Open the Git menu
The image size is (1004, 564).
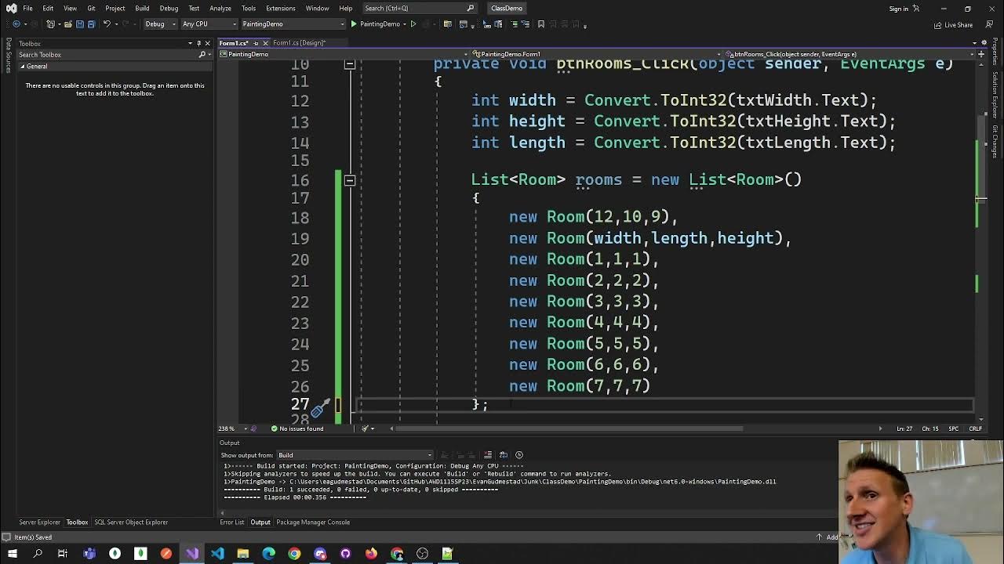click(x=91, y=8)
